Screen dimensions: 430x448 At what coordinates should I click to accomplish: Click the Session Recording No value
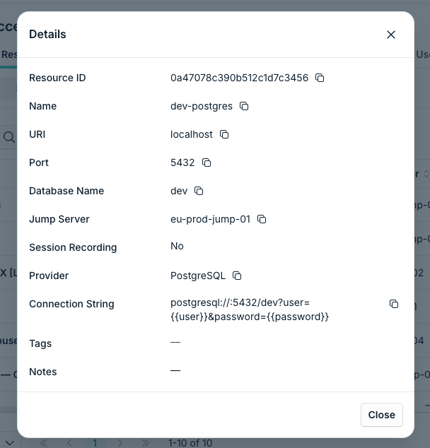tap(177, 246)
